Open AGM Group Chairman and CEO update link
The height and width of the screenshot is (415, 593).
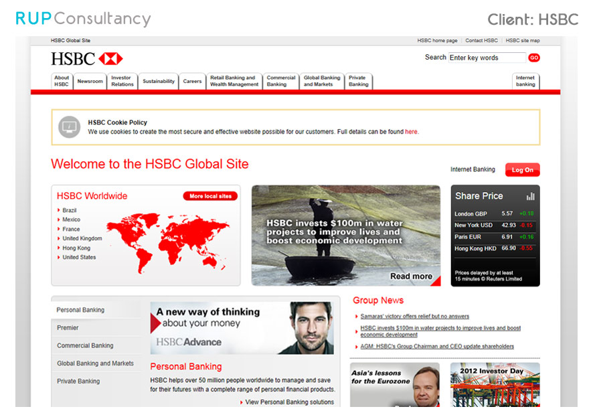tap(437, 346)
